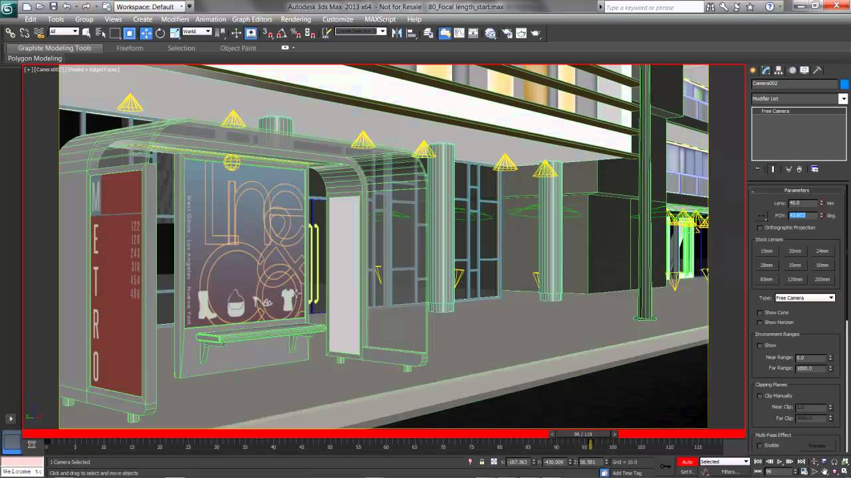Toggle 3D Snaps tool
This screenshot has height=478, width=851.
(x=267, y=33)
